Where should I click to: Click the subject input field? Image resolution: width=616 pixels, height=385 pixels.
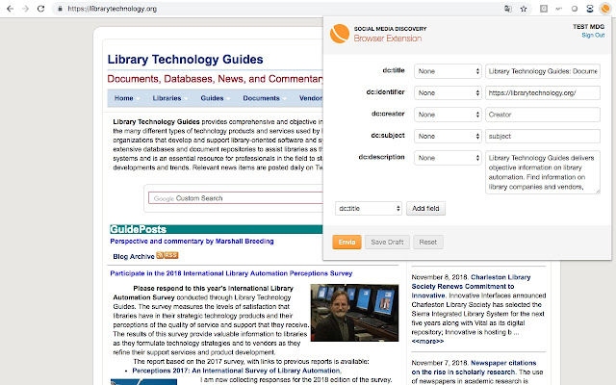[x=543, y=136]
